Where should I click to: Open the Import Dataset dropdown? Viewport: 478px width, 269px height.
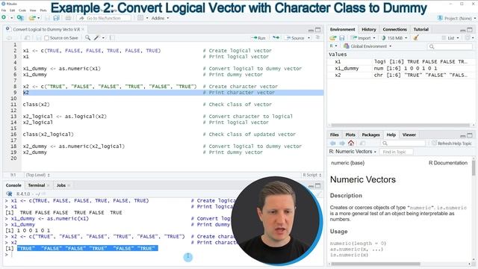click(x=363, y=38)
